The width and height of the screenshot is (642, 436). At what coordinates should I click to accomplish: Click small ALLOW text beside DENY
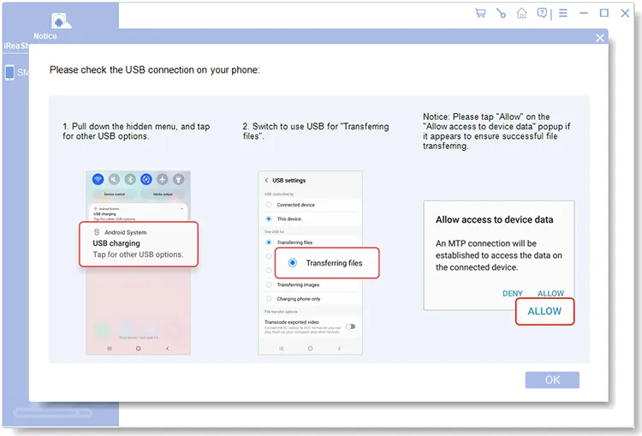(550, 294)
